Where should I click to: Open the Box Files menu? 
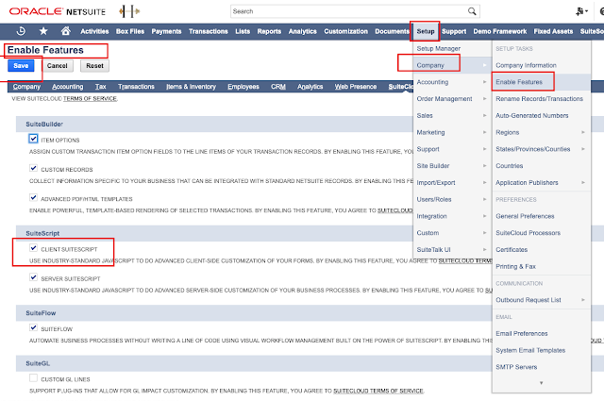pos(130,31)
